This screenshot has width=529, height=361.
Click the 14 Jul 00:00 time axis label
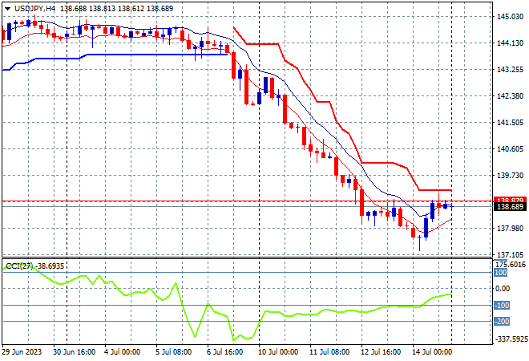pyautogui.click(x=432, y=352)
